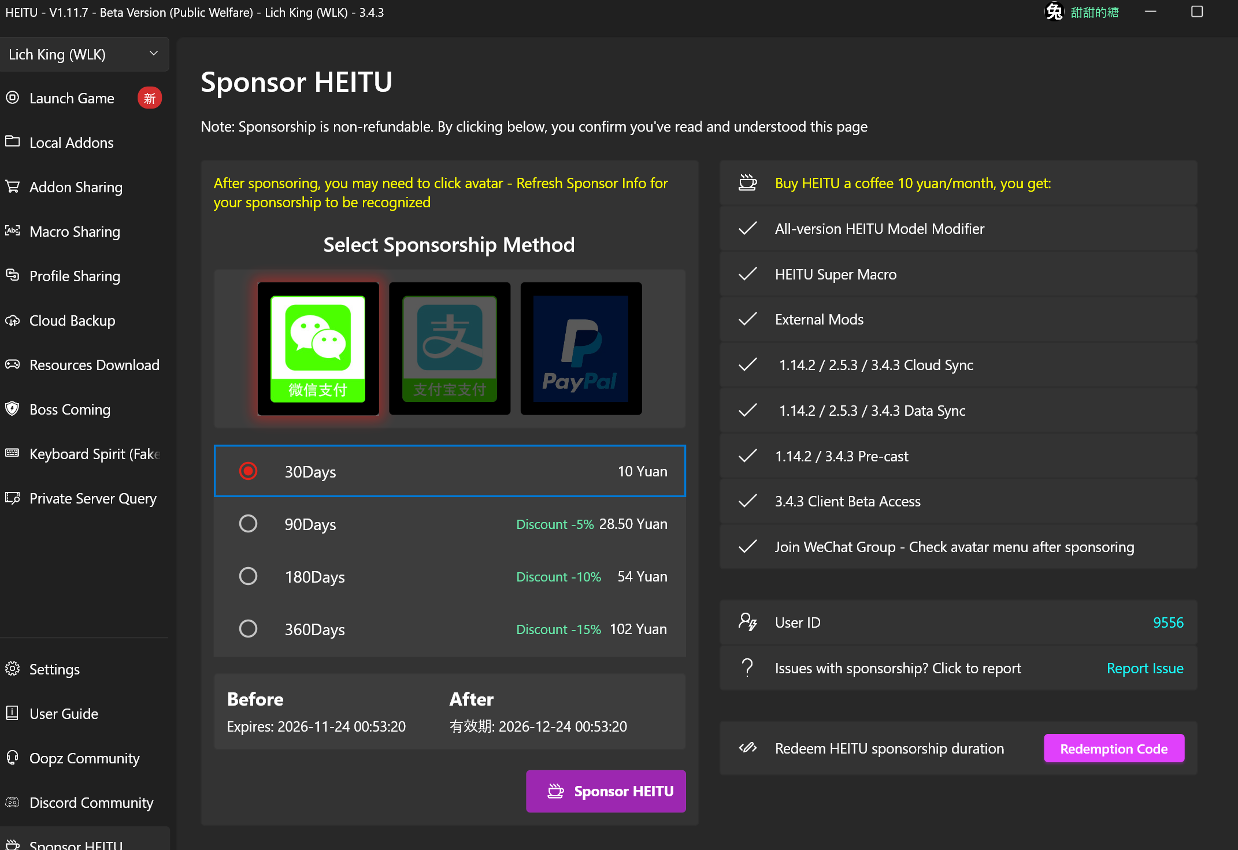Maximize the HEITU window

coord(1197,12)
